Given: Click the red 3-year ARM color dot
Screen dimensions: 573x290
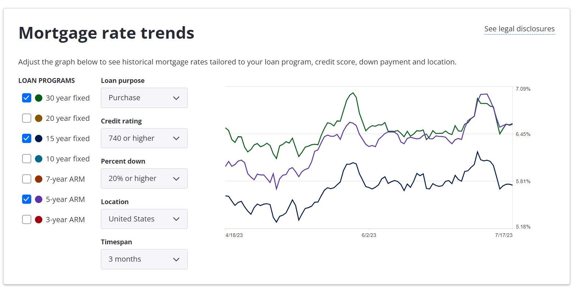Looking at the screenshot, I should pos(39,220).
